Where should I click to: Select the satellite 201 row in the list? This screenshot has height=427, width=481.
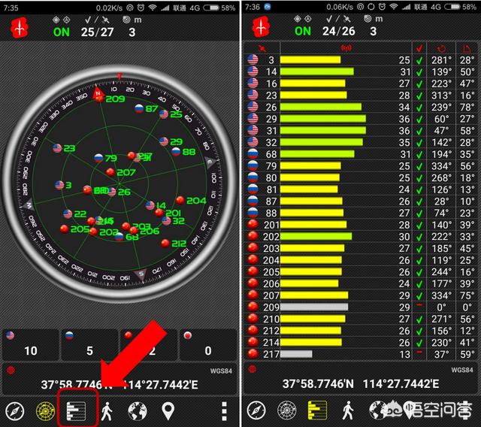tap(362, 225)
